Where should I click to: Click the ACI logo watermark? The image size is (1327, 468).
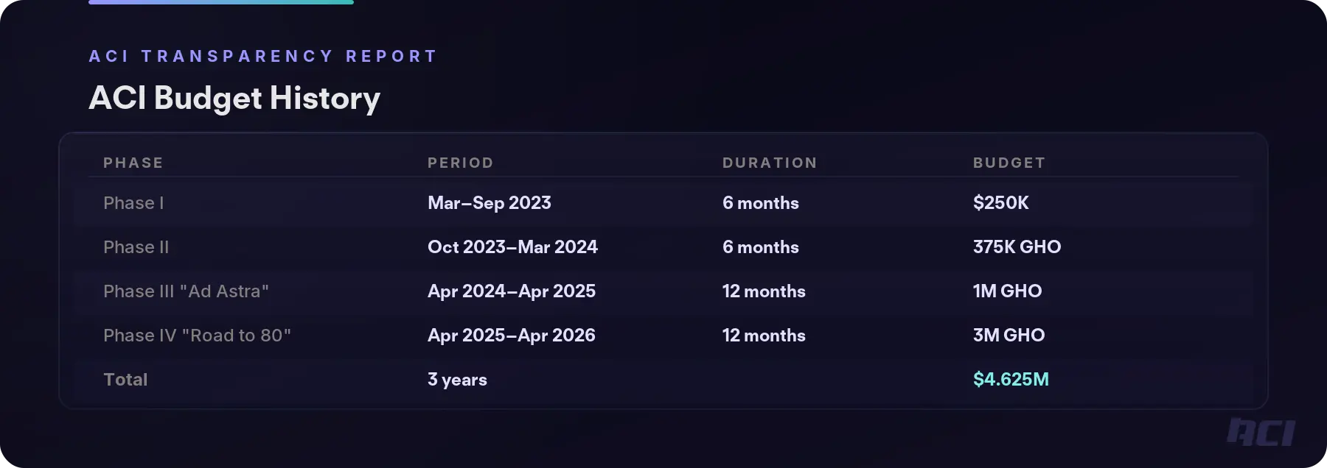pyautogui.click(x=1261, y=432)
